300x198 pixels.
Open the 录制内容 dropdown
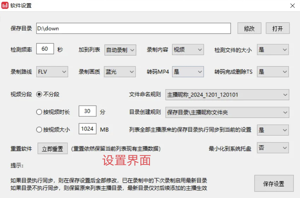(x=188, y=49)
